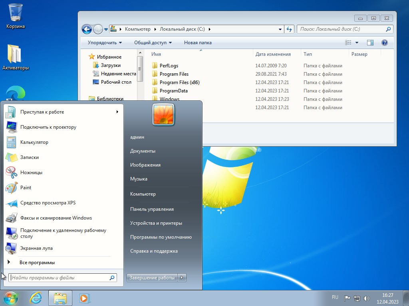409x306 pixels.
Task: Click the Explorer help question mark icon
Action: [385, 43]
